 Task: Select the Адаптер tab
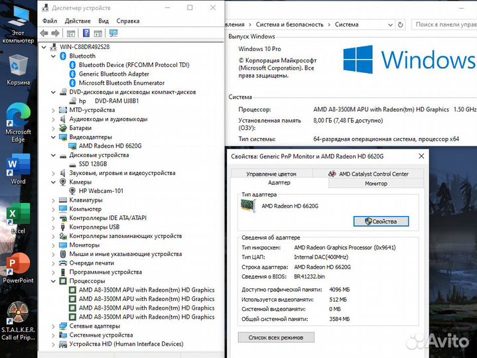point(279,182)
